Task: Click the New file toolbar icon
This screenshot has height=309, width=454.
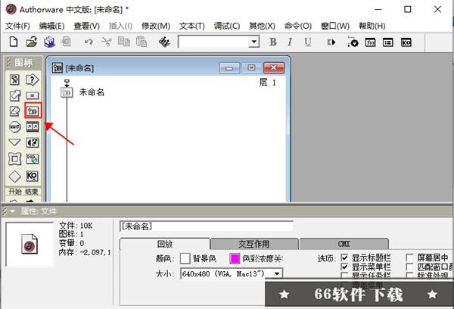Action: tap(14, 42)
